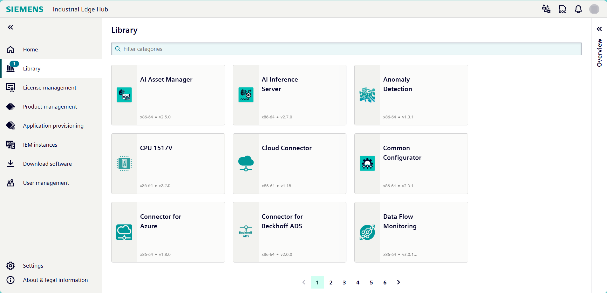Open License management in the sidebar
This screenshot has height=293, width=607.
[x=50, y=88]
